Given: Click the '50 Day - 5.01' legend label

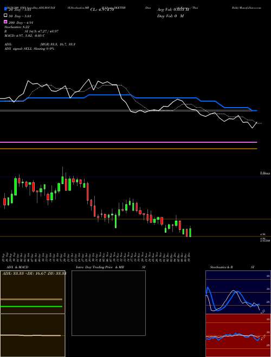Looking at the screenshot, I should 20,16.
